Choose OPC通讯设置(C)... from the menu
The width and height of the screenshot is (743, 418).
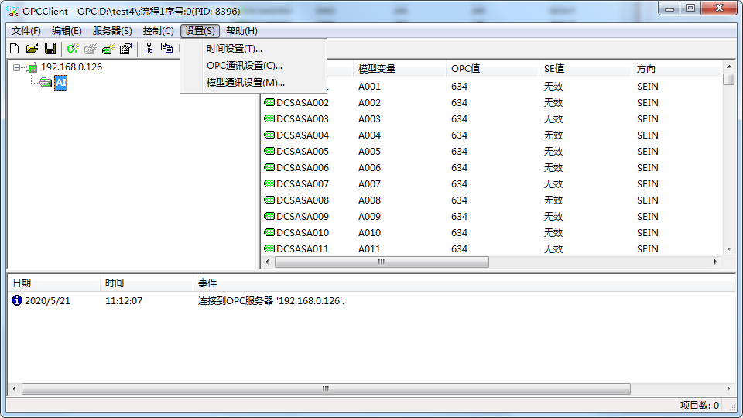pyautogui.click(x=244, y=66)
